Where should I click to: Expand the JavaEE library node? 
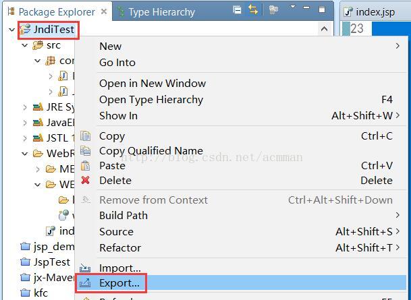[25, 123]
